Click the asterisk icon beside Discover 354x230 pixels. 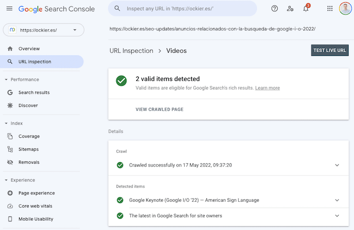coord(10,105)
